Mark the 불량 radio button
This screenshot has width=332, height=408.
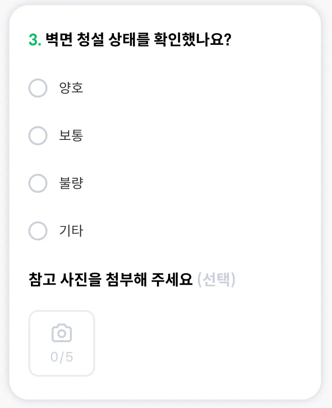tap(38, 183)
